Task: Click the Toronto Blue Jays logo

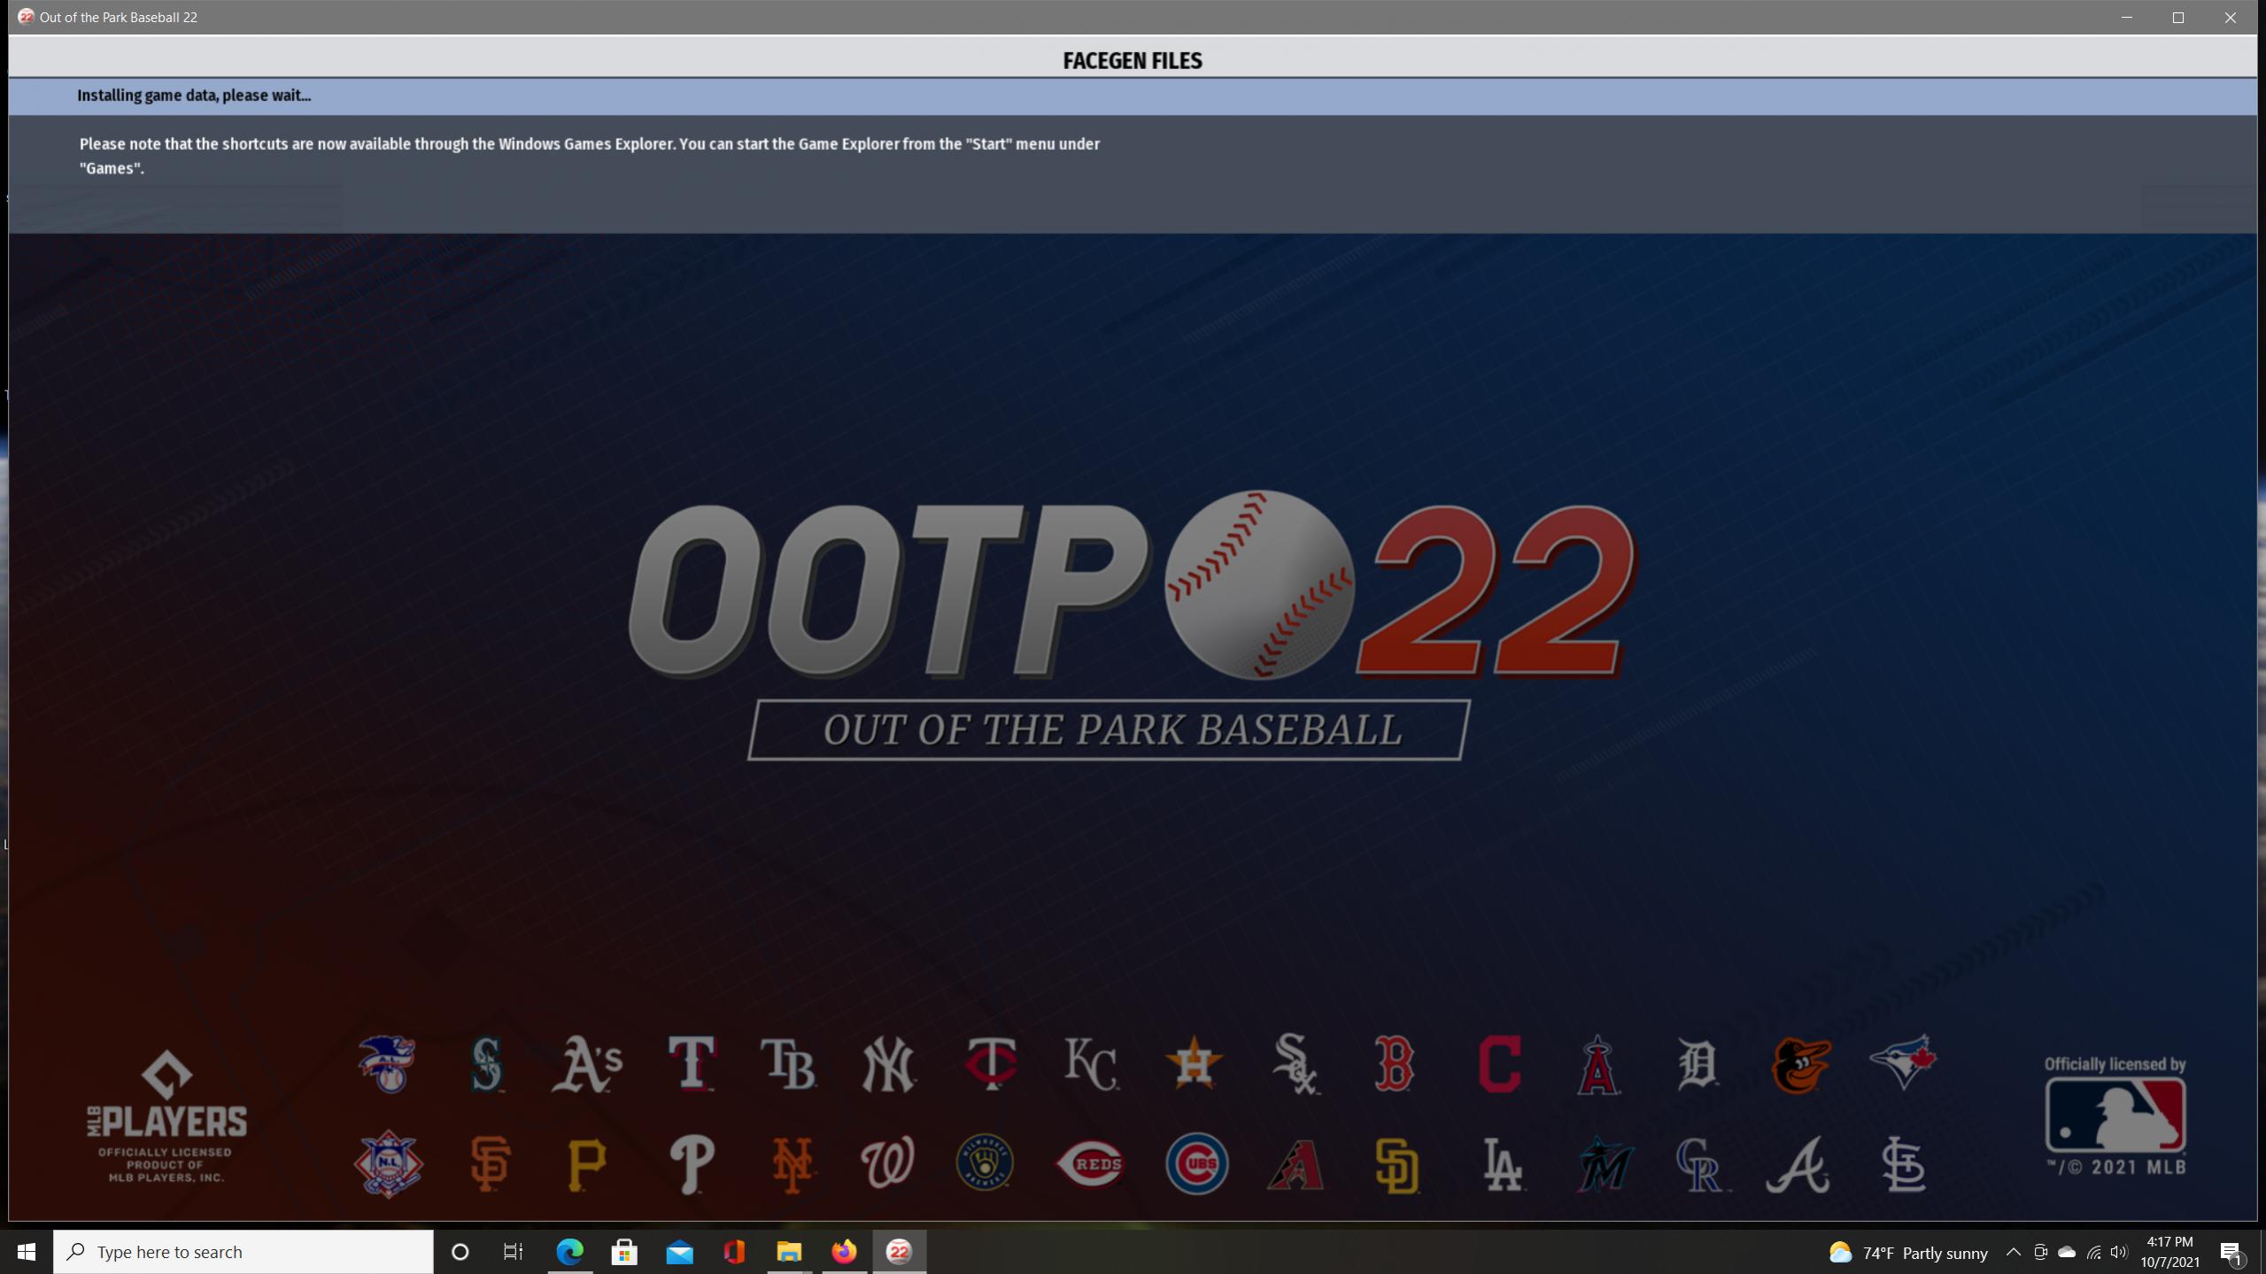Action: point(1903,1062)
